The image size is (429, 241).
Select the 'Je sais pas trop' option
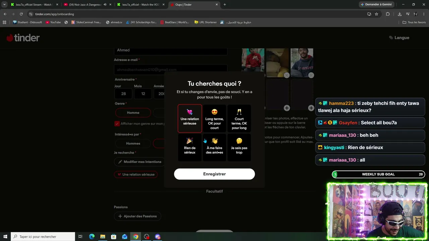point(239,147)
